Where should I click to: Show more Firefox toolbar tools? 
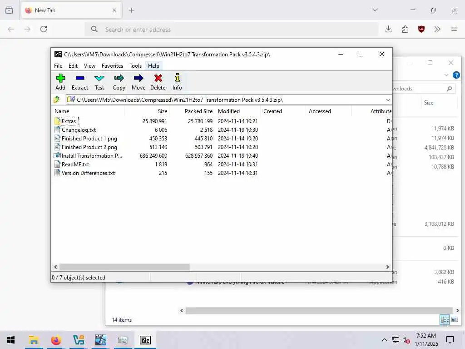(437, 29)
